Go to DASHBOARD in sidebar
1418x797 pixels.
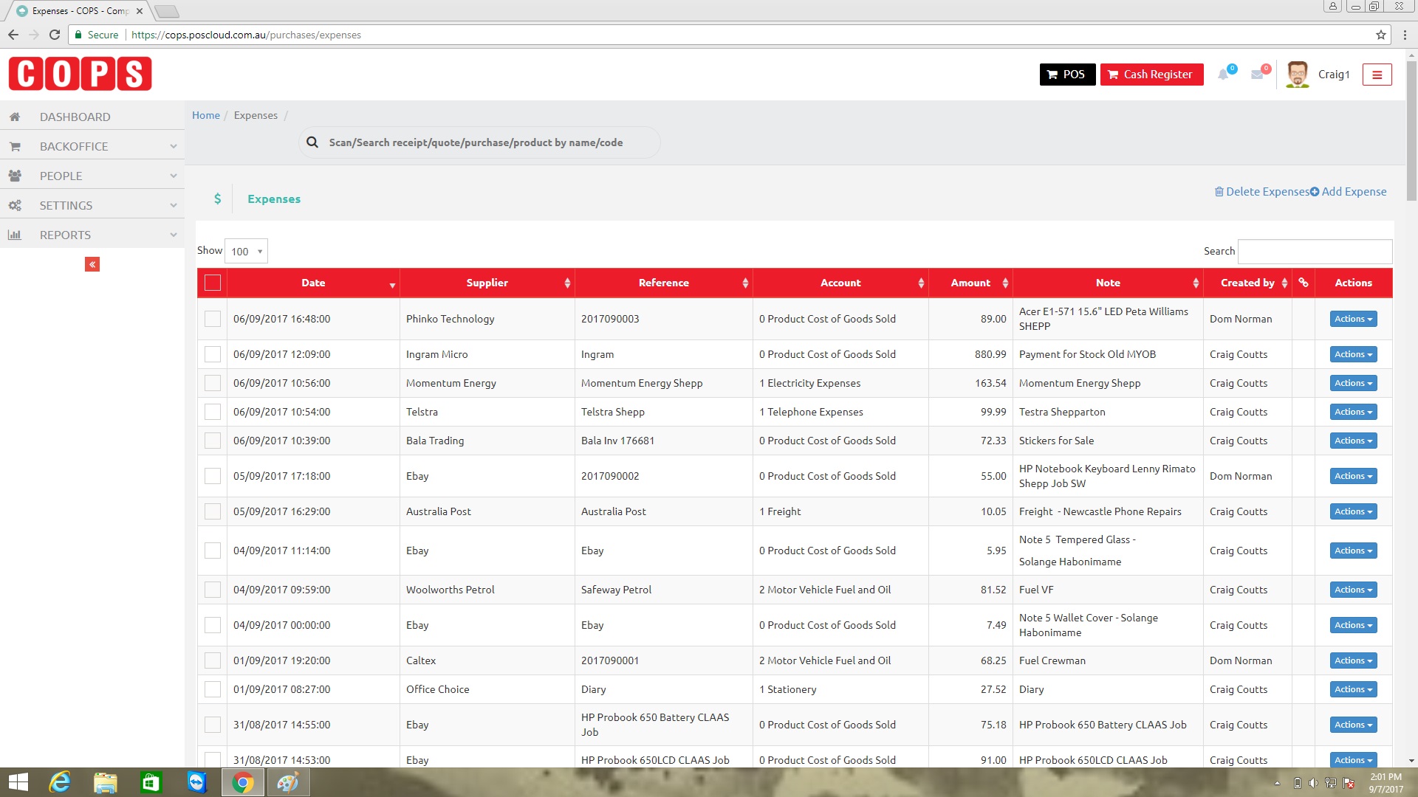pyautogui.click(x=75, y=117)
